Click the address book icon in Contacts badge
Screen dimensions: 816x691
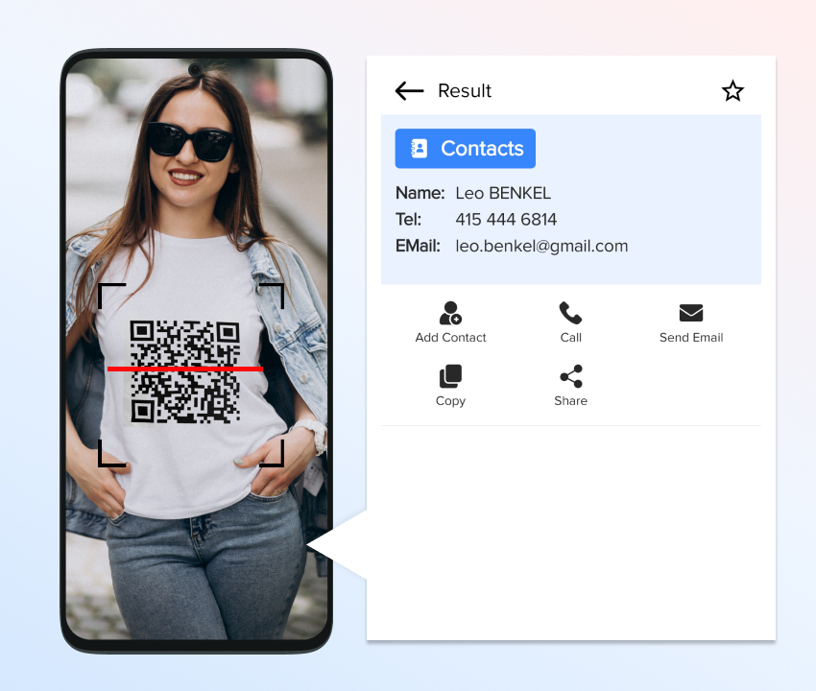tap(419, 149)
